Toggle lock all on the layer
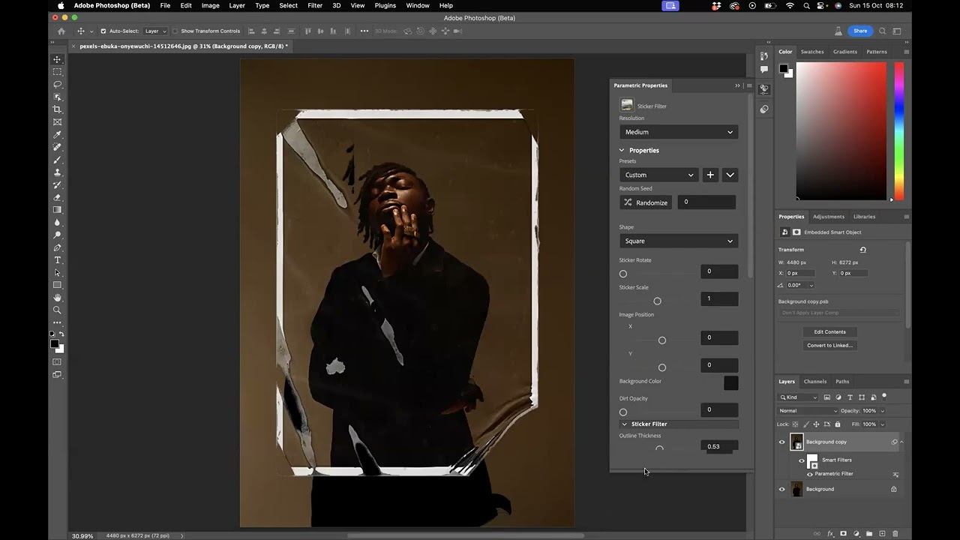Image resolution: width=960 pixels, height=540 pixels. click(838, 424)
